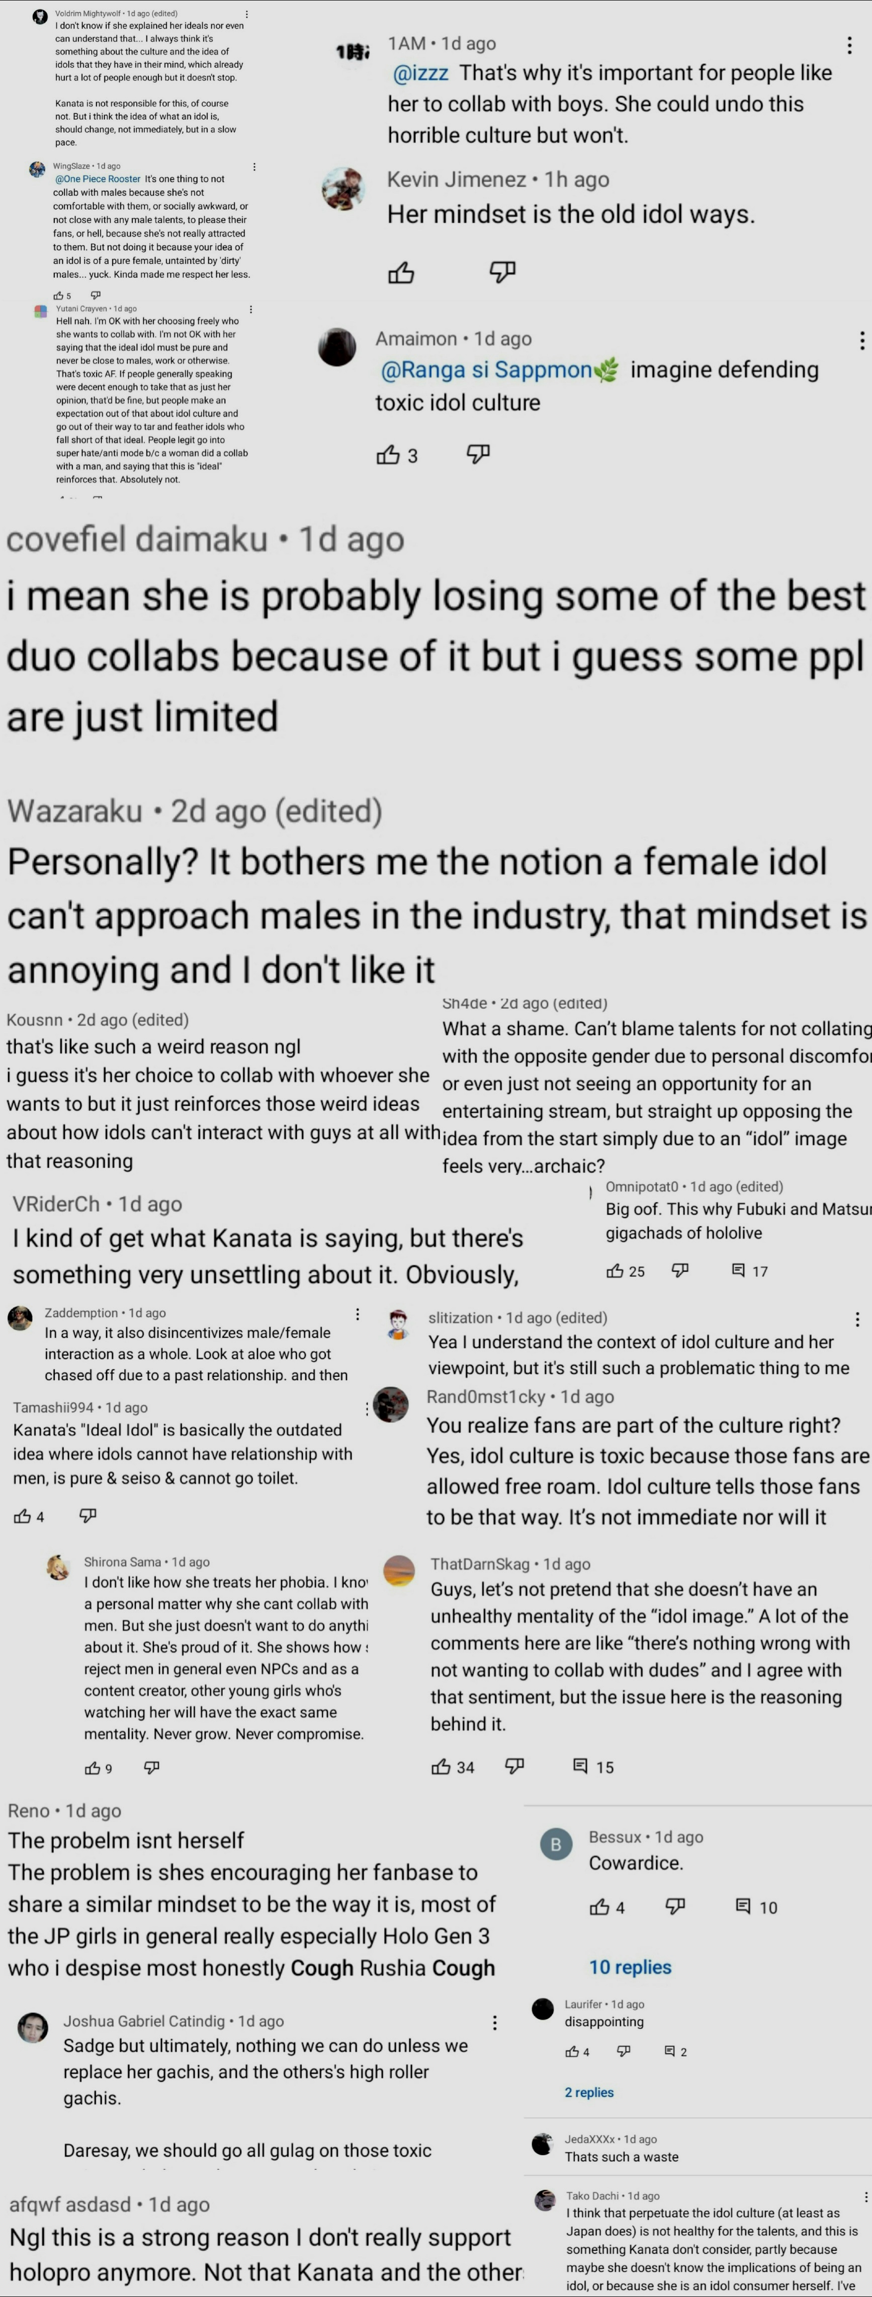This screenshot has height=2297, width=872.
Task: Like ThatDarnSkag's comment with 34 likes
Action: pyautogui.click(x=441, y=1765)
